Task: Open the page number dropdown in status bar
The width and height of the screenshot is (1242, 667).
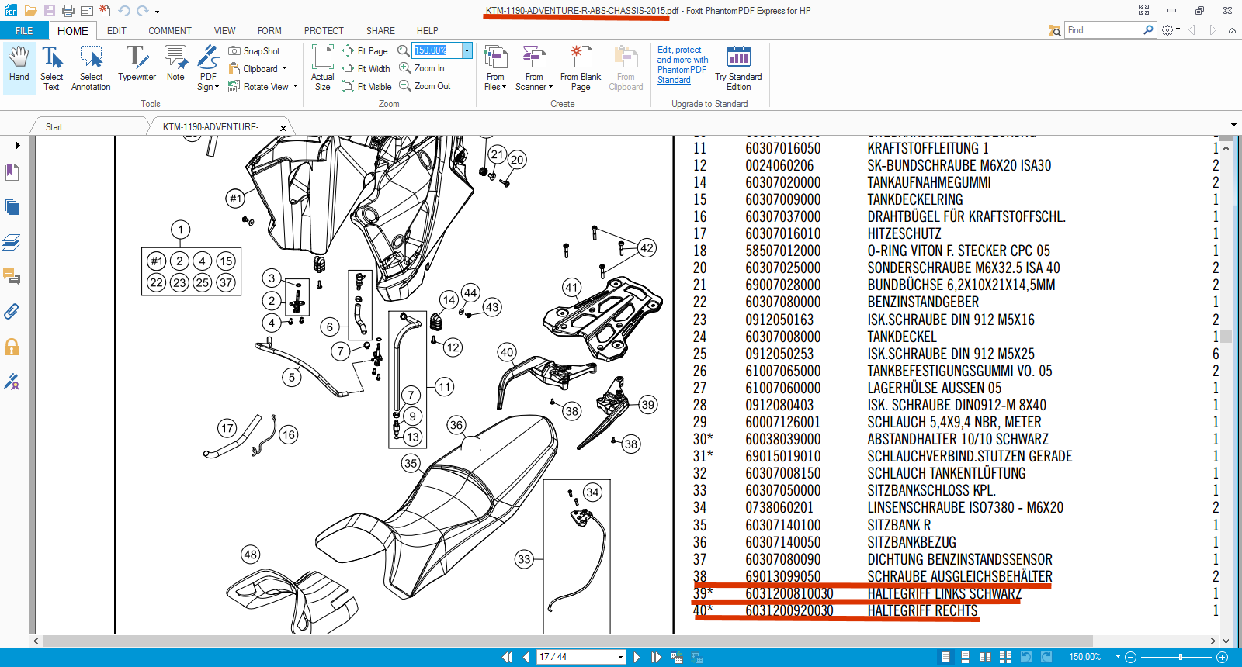Action: 620,657
